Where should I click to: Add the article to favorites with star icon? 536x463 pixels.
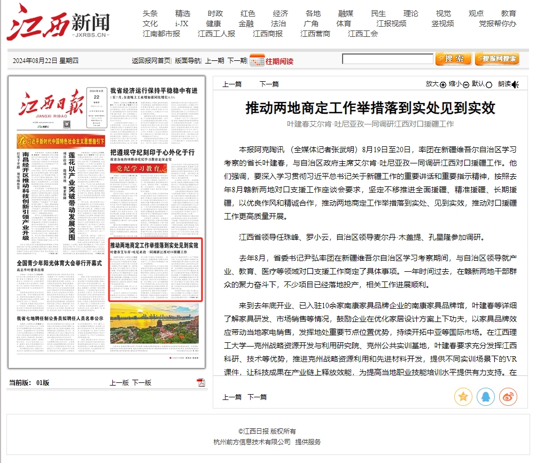click(x=463, y=397)
